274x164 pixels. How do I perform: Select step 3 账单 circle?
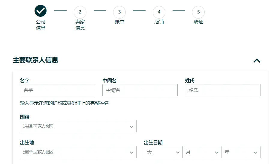pyautogui.click(x=119, y=12)
